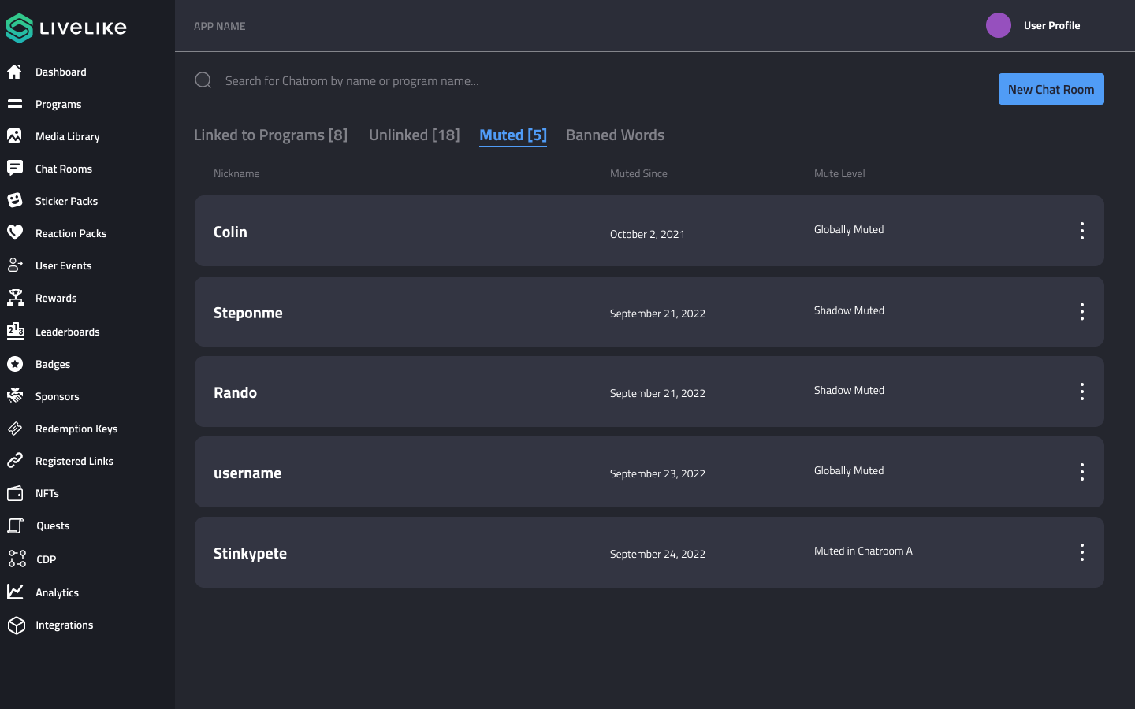
Task: Select the Programs sidebar icon
Action: (x=14, y=104)
